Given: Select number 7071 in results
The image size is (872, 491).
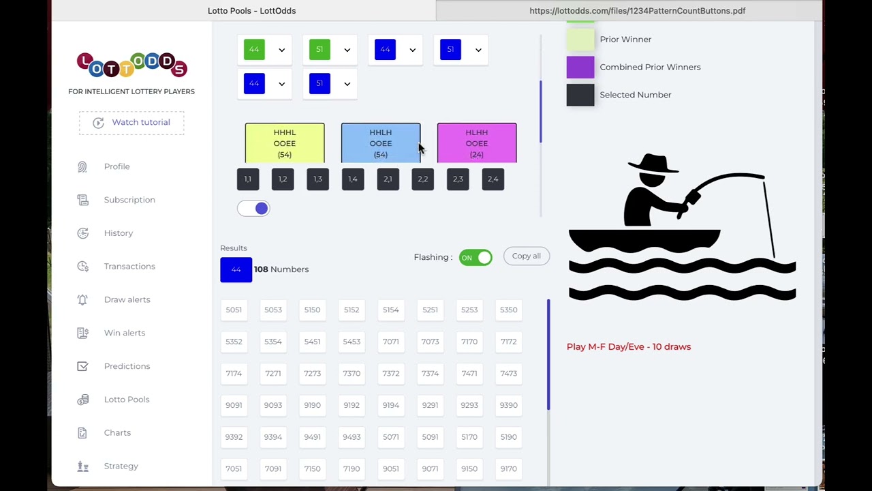Looking at the screenshot, I should pos(391,342).
